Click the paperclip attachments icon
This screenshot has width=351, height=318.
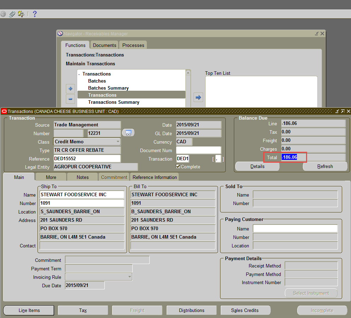(12, 14)
